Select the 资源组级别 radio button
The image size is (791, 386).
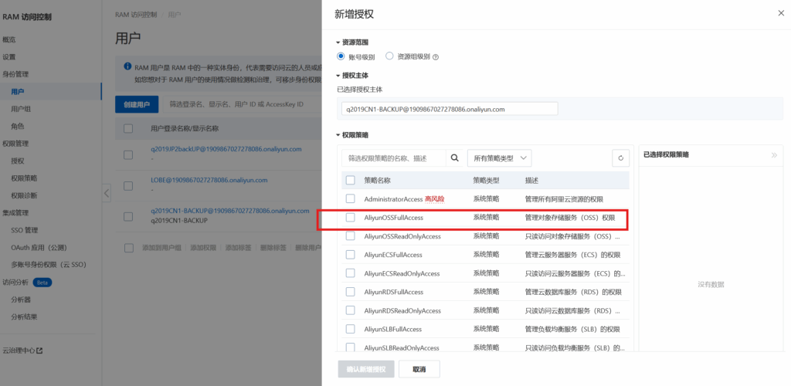(x=389, y=56)
